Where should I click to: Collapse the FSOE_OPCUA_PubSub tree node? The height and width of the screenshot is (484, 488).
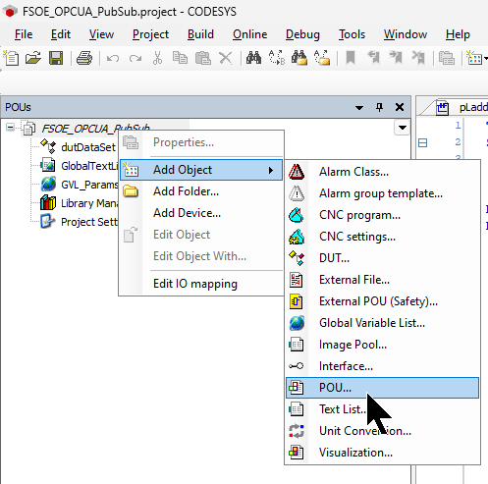[10, 128]
